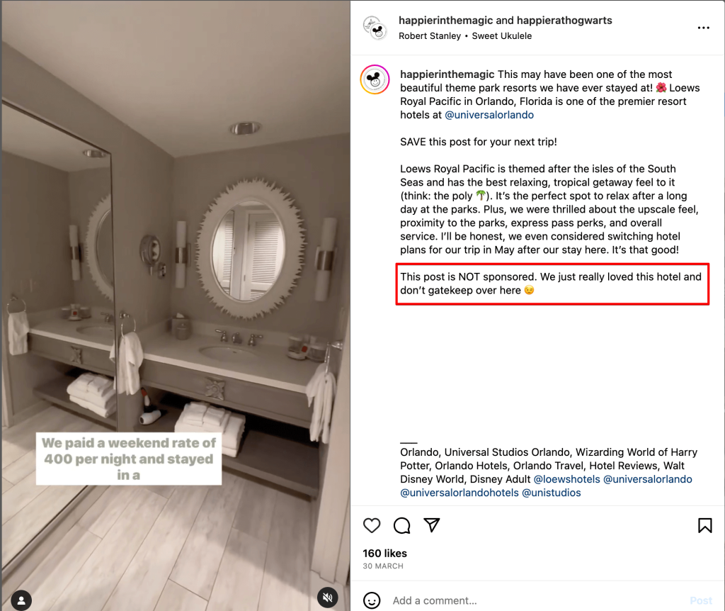This screenshot has width=725, height=611.
Task: Open the joint account avatars in header
Action: pos(375,28)
